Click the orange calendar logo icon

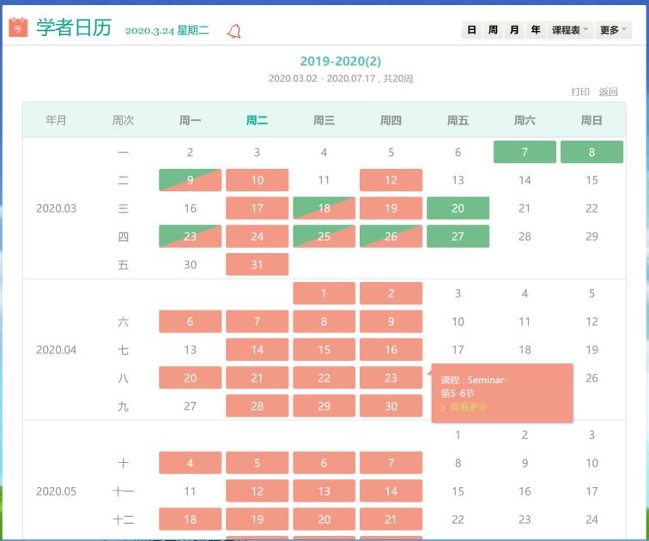[x=18, y=27]
